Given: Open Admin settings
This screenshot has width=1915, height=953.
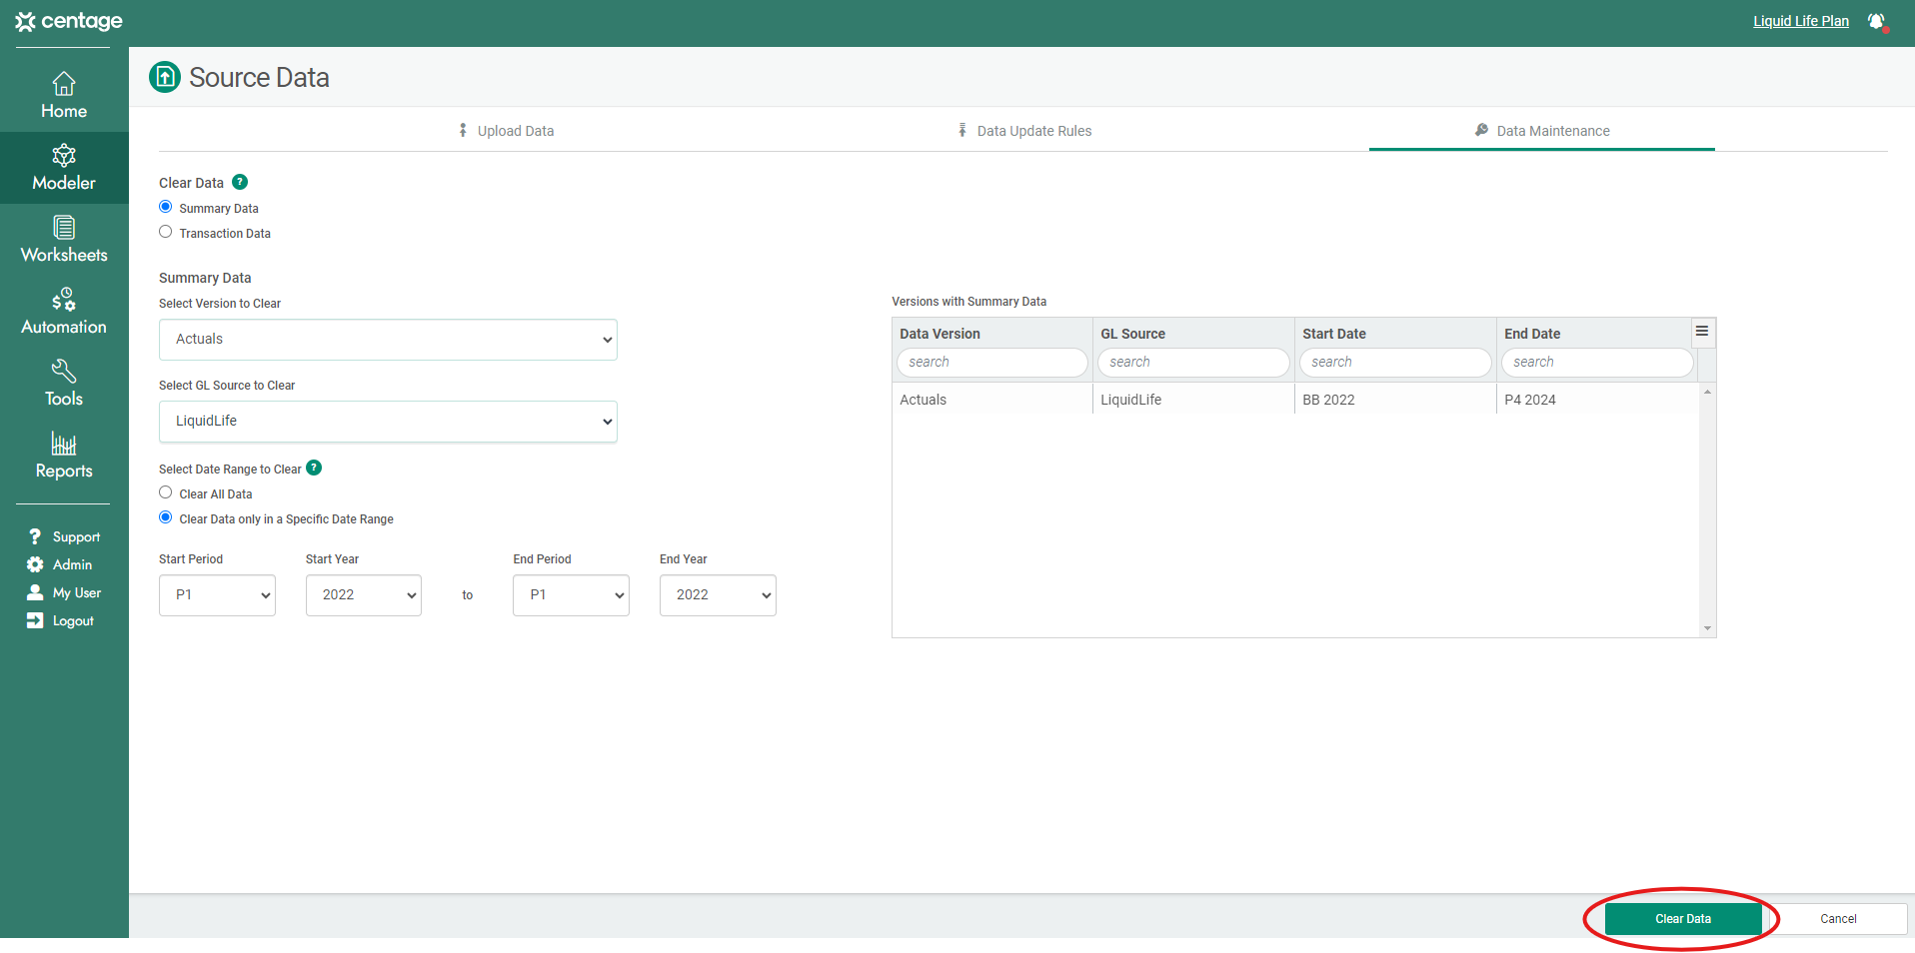Looking at the screenshot, I should tap(60, 564).
